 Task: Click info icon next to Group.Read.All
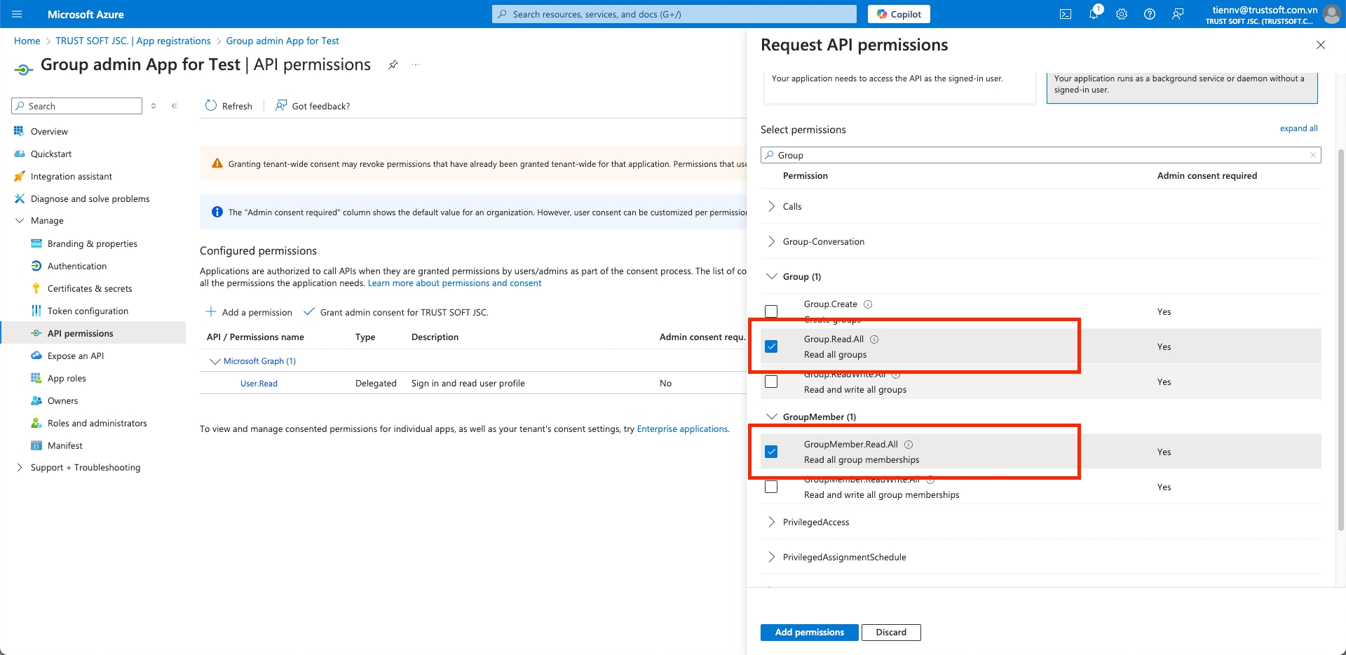pyautogui.click(x=874, y=339)
